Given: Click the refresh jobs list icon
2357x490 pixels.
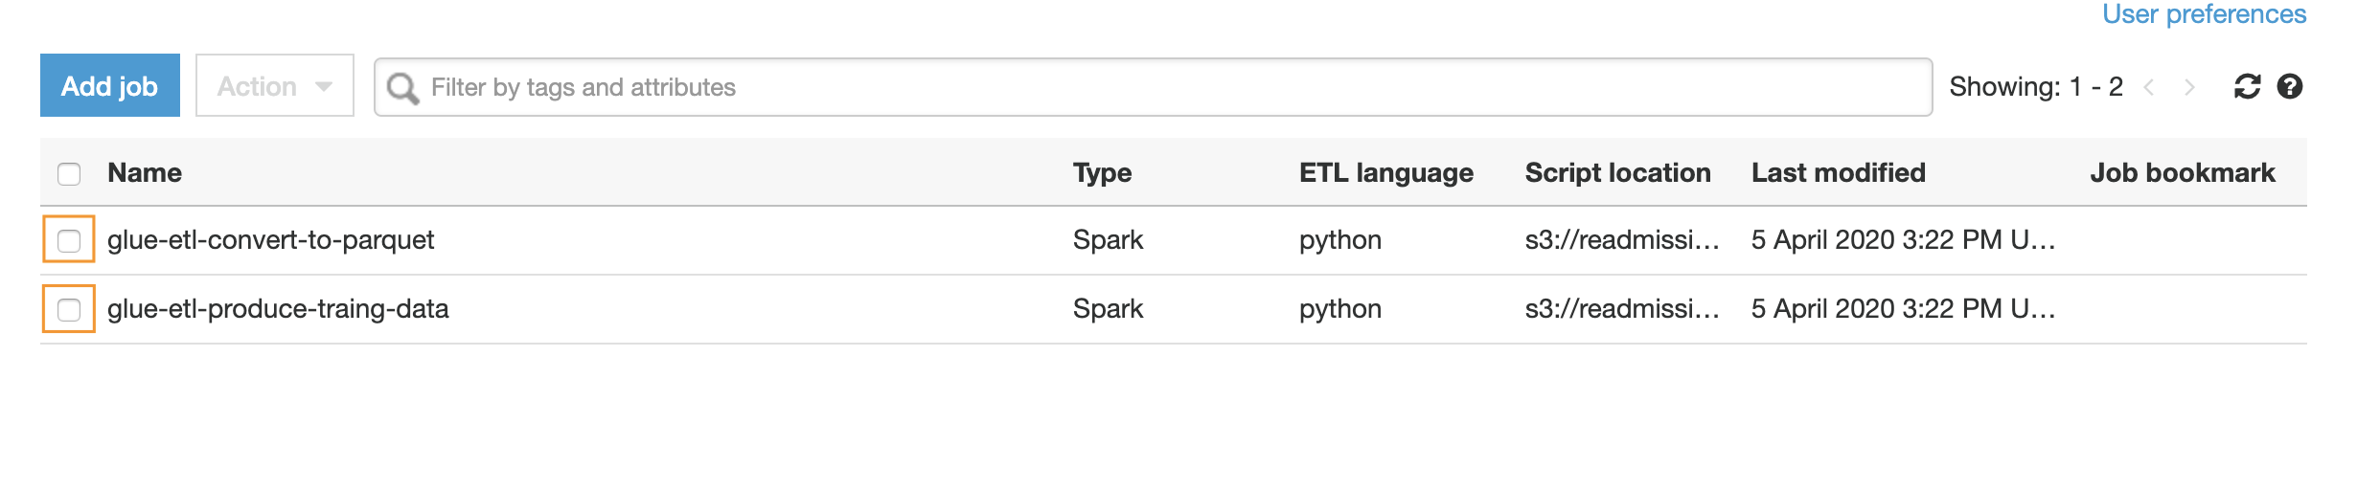Looking at the screenshot, I should pos(2247,87).
